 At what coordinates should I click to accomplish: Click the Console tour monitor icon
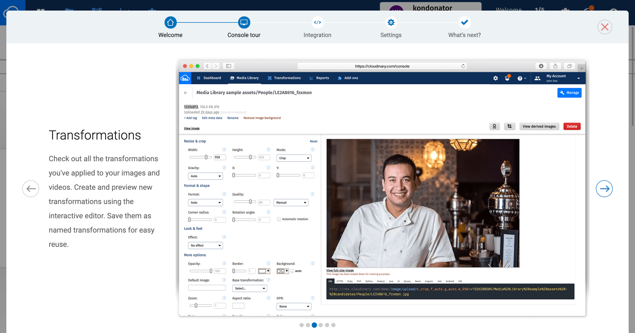[x=244, y=22]
